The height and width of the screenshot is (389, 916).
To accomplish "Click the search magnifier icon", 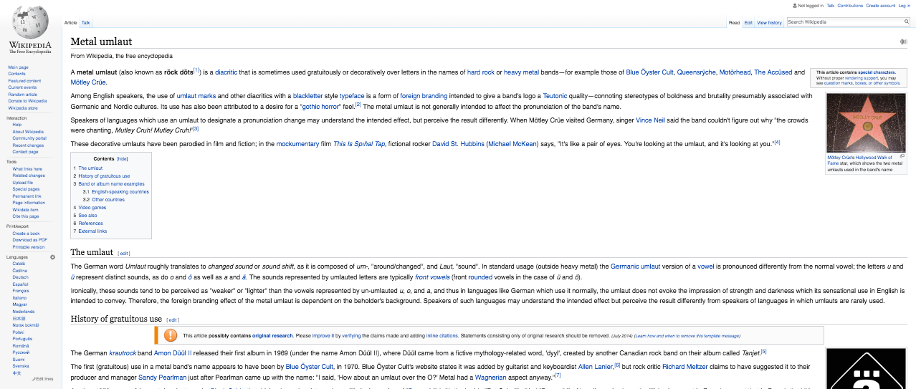I will pos(906,22).
